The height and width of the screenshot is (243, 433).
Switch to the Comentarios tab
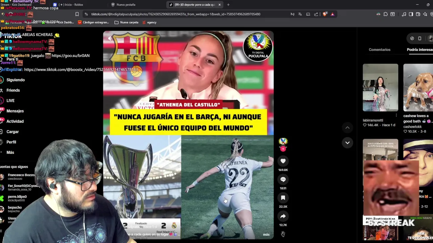click(x=380, y=50)
